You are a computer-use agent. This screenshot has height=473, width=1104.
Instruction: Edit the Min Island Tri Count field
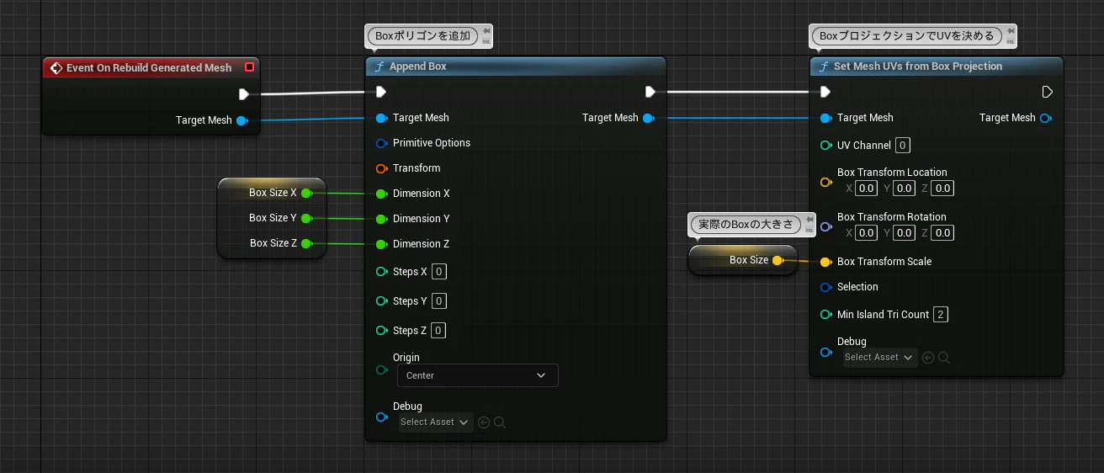941,315
